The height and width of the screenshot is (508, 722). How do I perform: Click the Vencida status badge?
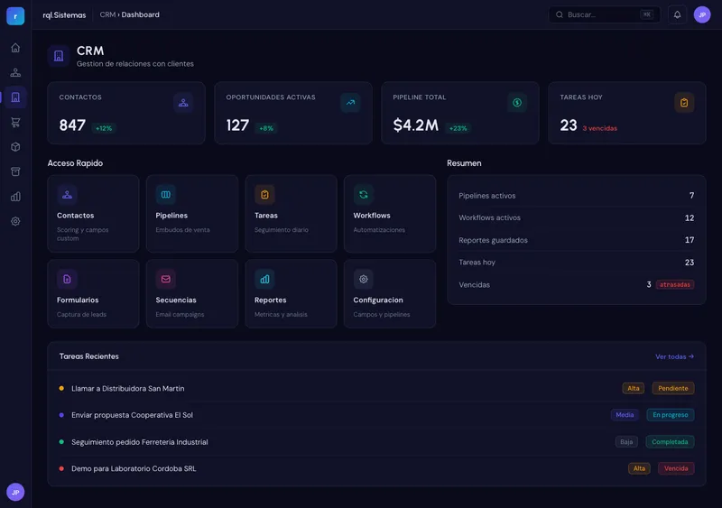pos(675,468)
